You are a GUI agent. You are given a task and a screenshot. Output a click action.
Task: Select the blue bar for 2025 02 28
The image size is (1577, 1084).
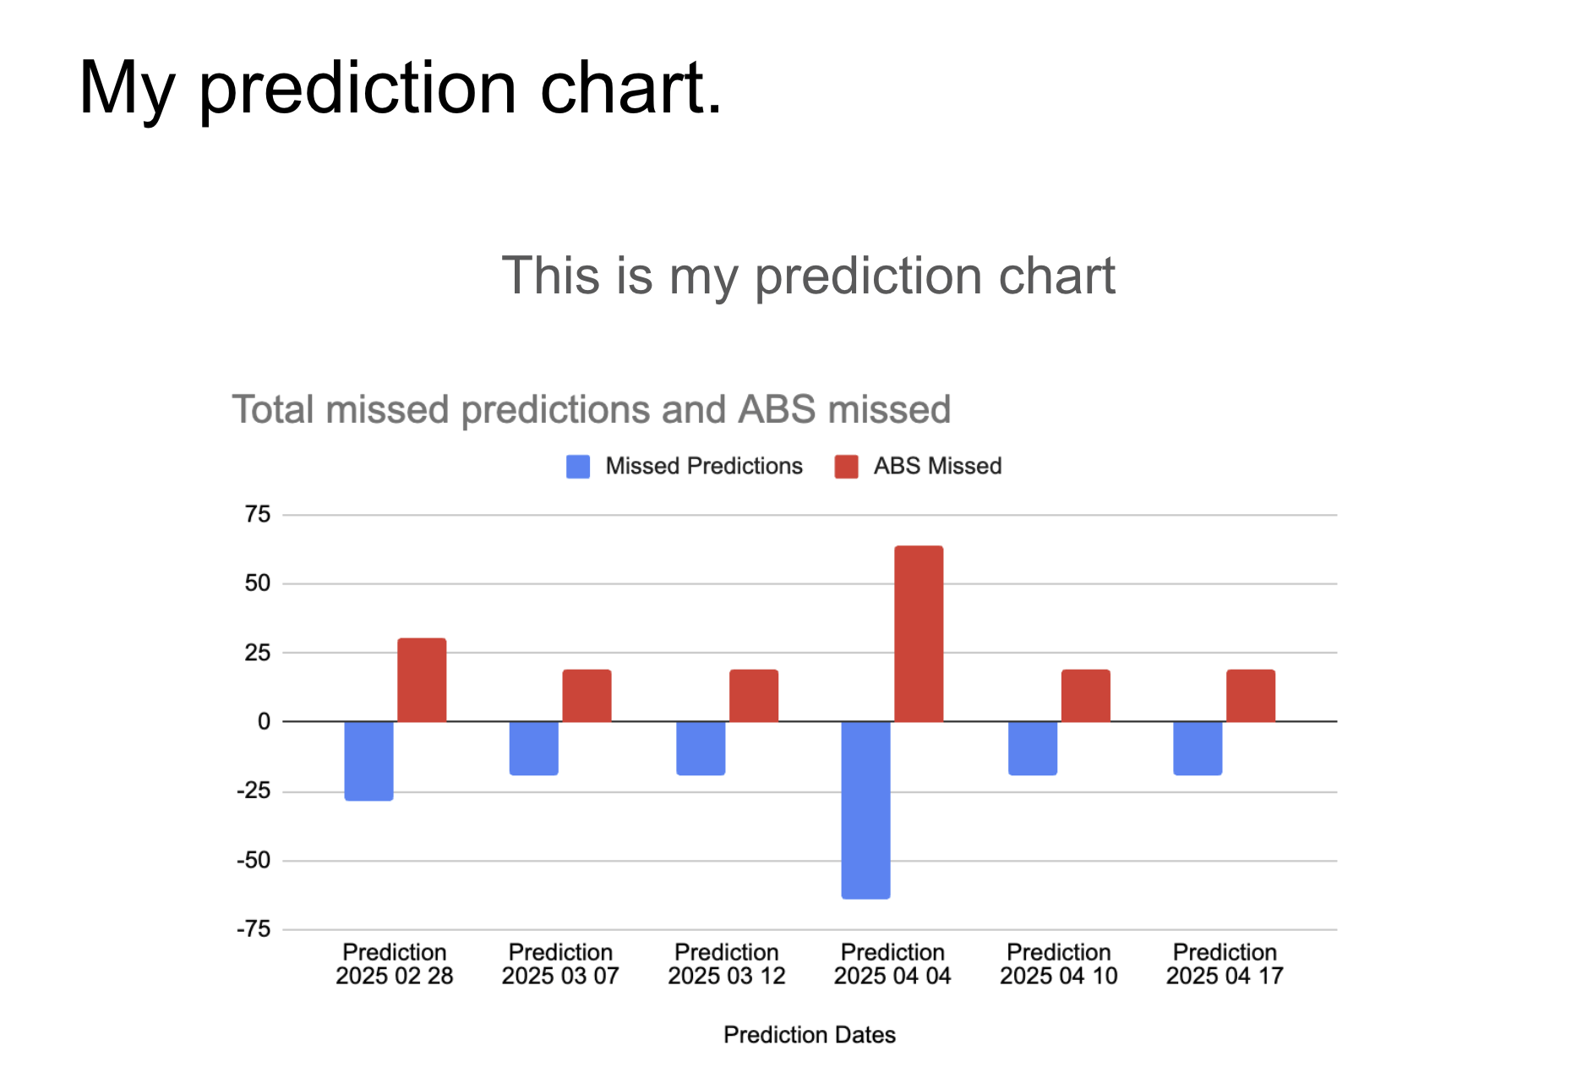368,761
